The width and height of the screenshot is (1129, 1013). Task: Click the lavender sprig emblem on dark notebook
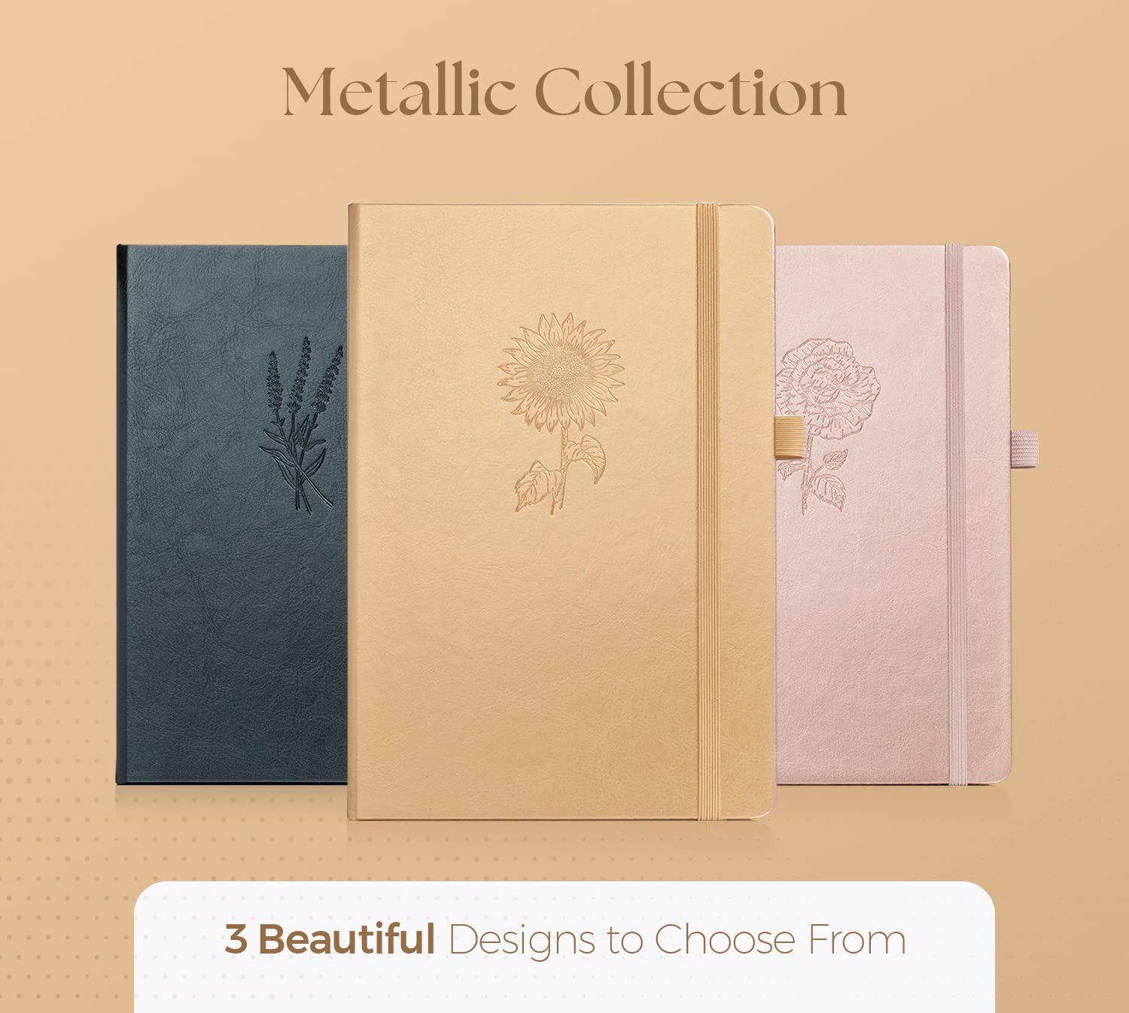301,424
